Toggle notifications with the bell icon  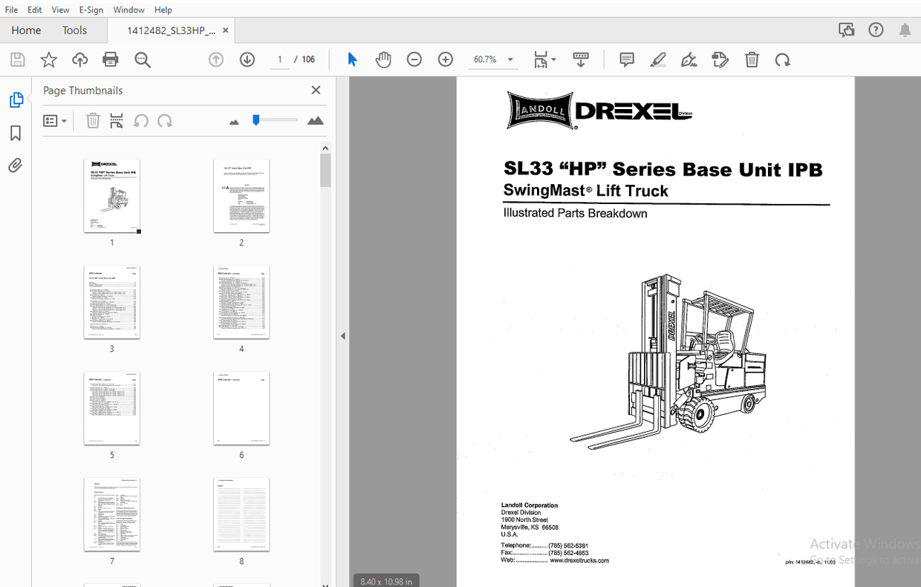(x=905, y=30)
